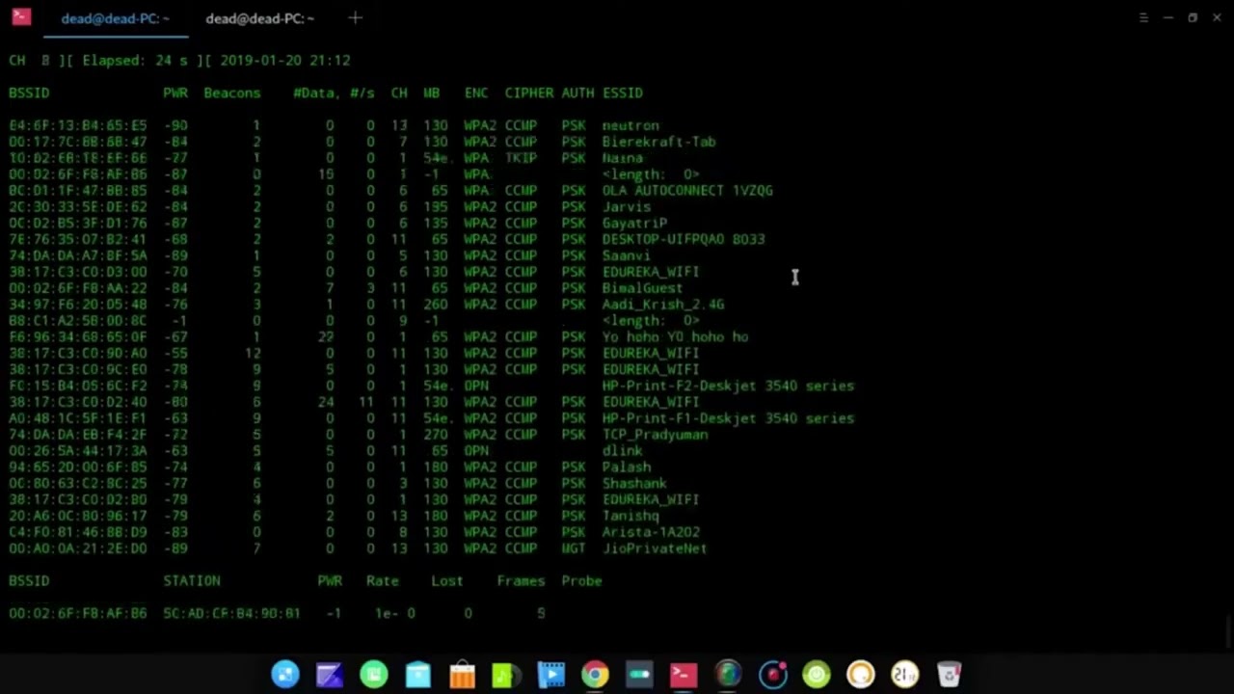Launch the music player from the dock
The image size is (1234, 694).
click(x=506, y=675)
